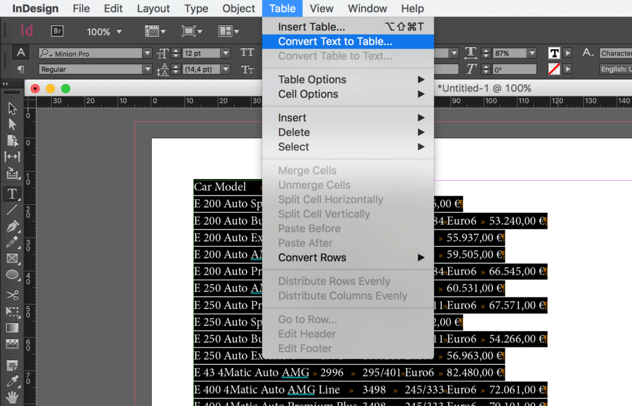The width and height of the screenshot is (632, 406).
Task: Select the Pen tool
Action: point(12,226)
